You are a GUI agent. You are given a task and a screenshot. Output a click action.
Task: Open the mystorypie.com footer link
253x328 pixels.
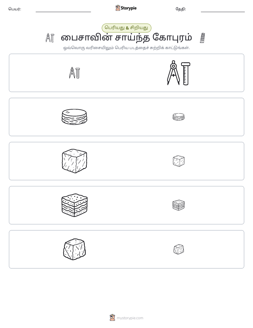point(130,318)
